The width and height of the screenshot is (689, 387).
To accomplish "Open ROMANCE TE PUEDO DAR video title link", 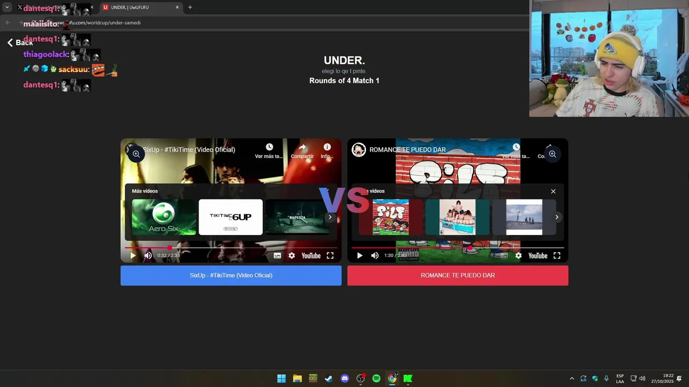I will 407,149.
